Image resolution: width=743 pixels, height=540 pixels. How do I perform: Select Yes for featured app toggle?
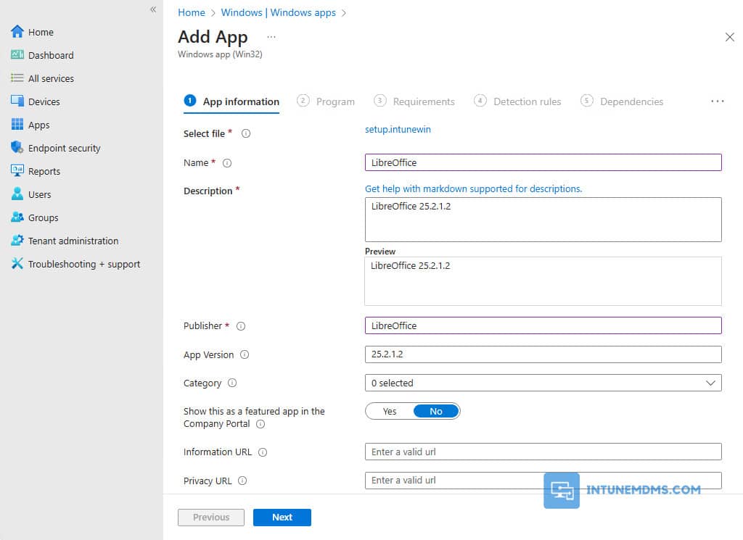390,411
